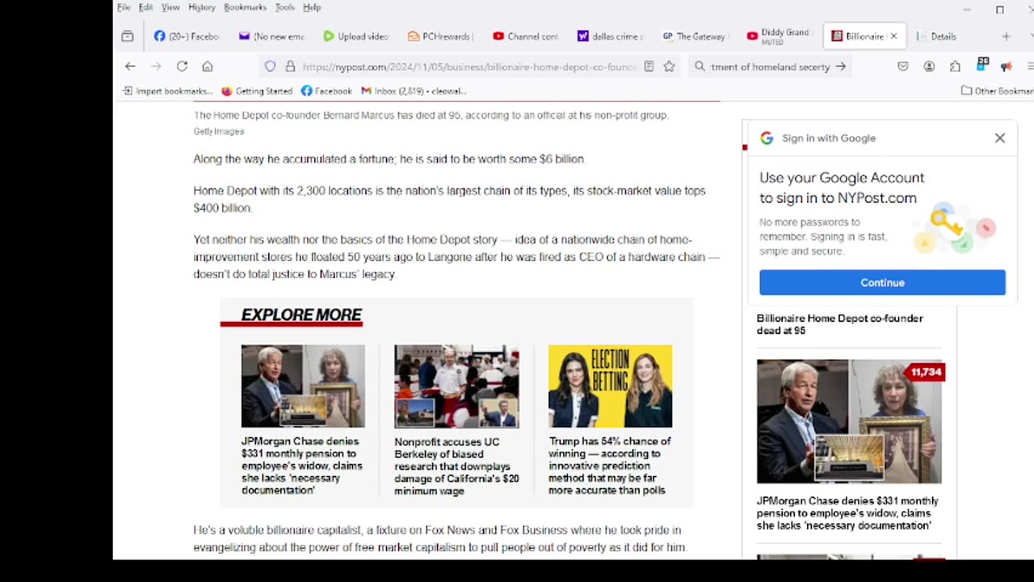Open the Firefox View icon
The image size is (1034, 582).
click(x=128, y=36)
